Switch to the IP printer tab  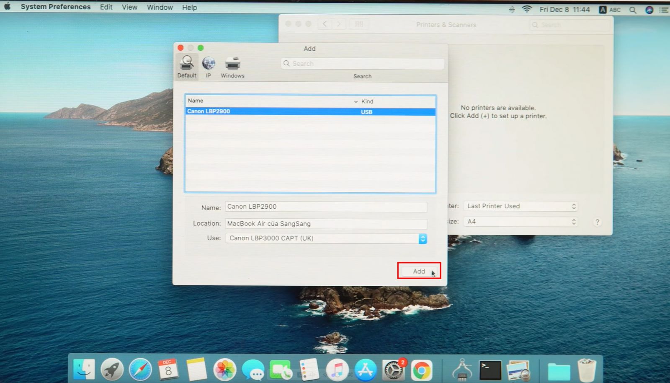click(x=208, y=67)
